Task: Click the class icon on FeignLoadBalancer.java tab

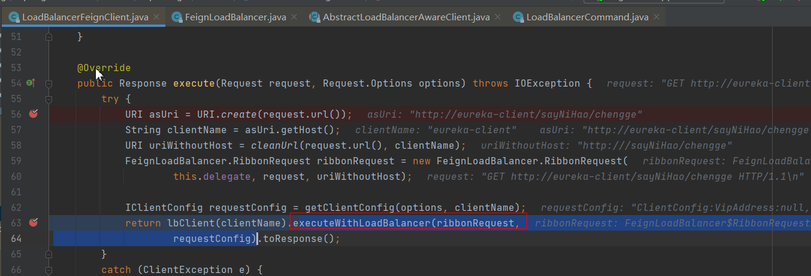Action: pyautogui.click(x=177, y=17)
